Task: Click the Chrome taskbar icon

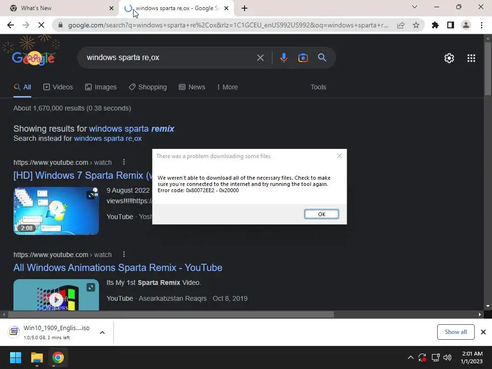Action: pyautogui.click(x=58, y=357)
